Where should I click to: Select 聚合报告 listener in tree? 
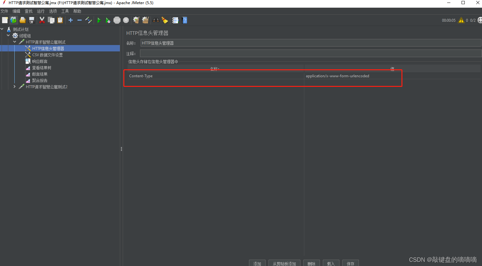coord(40,80)
